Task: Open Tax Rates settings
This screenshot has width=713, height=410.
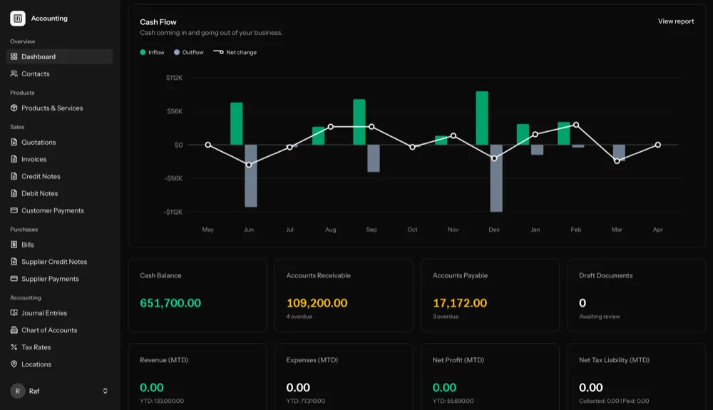Action: pos(60,347)
